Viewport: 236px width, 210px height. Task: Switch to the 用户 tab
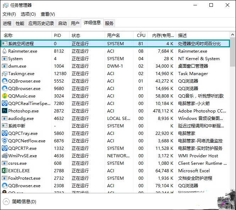click(x=75, y=23)
